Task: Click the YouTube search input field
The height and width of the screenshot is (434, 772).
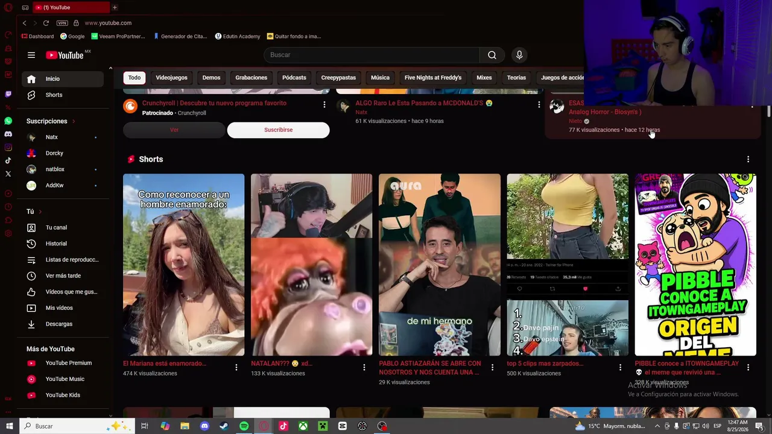Action: click(x=372, y=55)
